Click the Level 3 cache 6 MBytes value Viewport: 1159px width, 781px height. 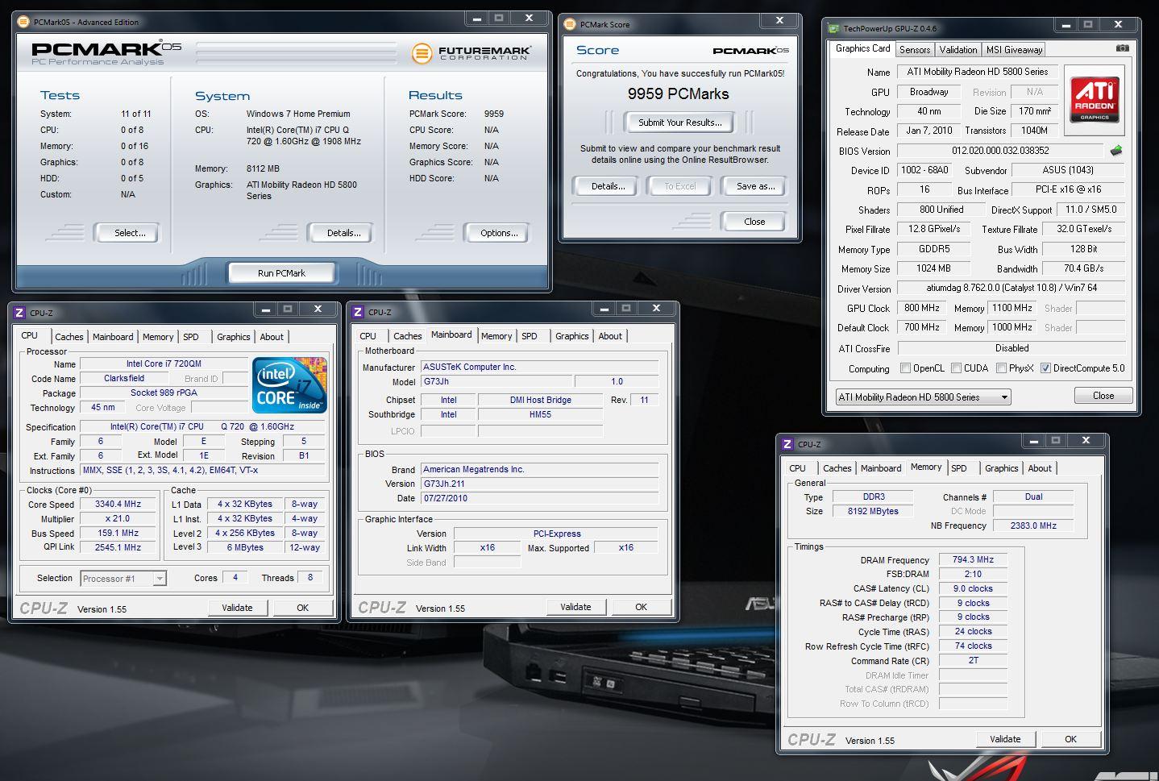point(245,547)
